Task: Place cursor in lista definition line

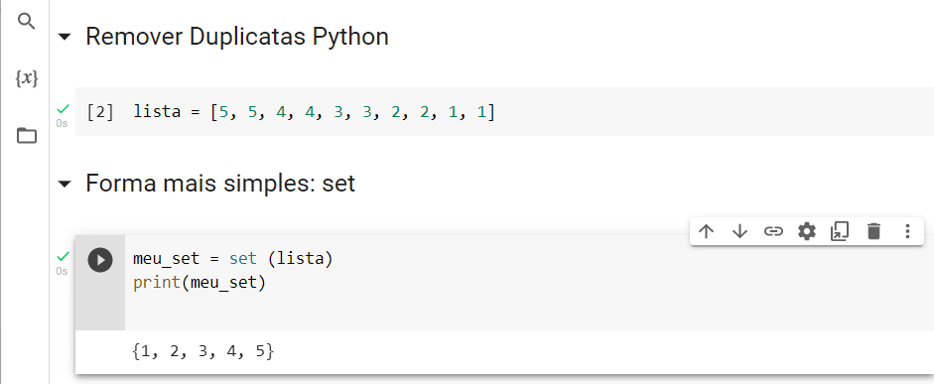Action: pyautogui.click(x=314, y=112)
